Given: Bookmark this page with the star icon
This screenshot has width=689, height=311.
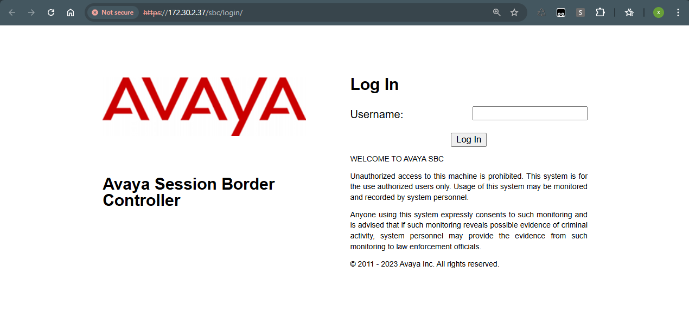Looking at the screenshot, I should [x=514, y=12].
